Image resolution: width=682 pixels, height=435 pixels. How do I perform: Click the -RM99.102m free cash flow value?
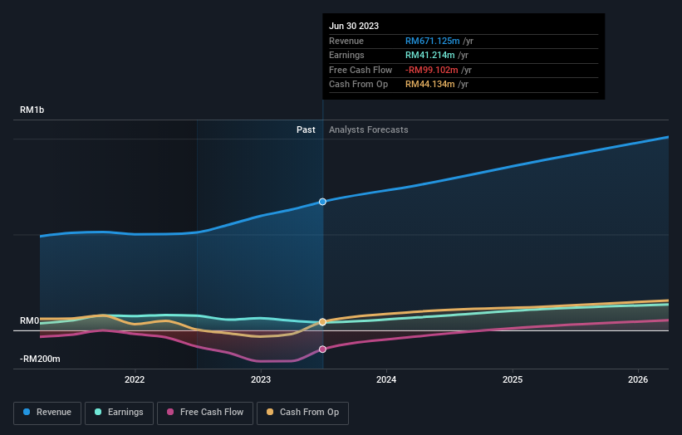[x=431, y=70]
